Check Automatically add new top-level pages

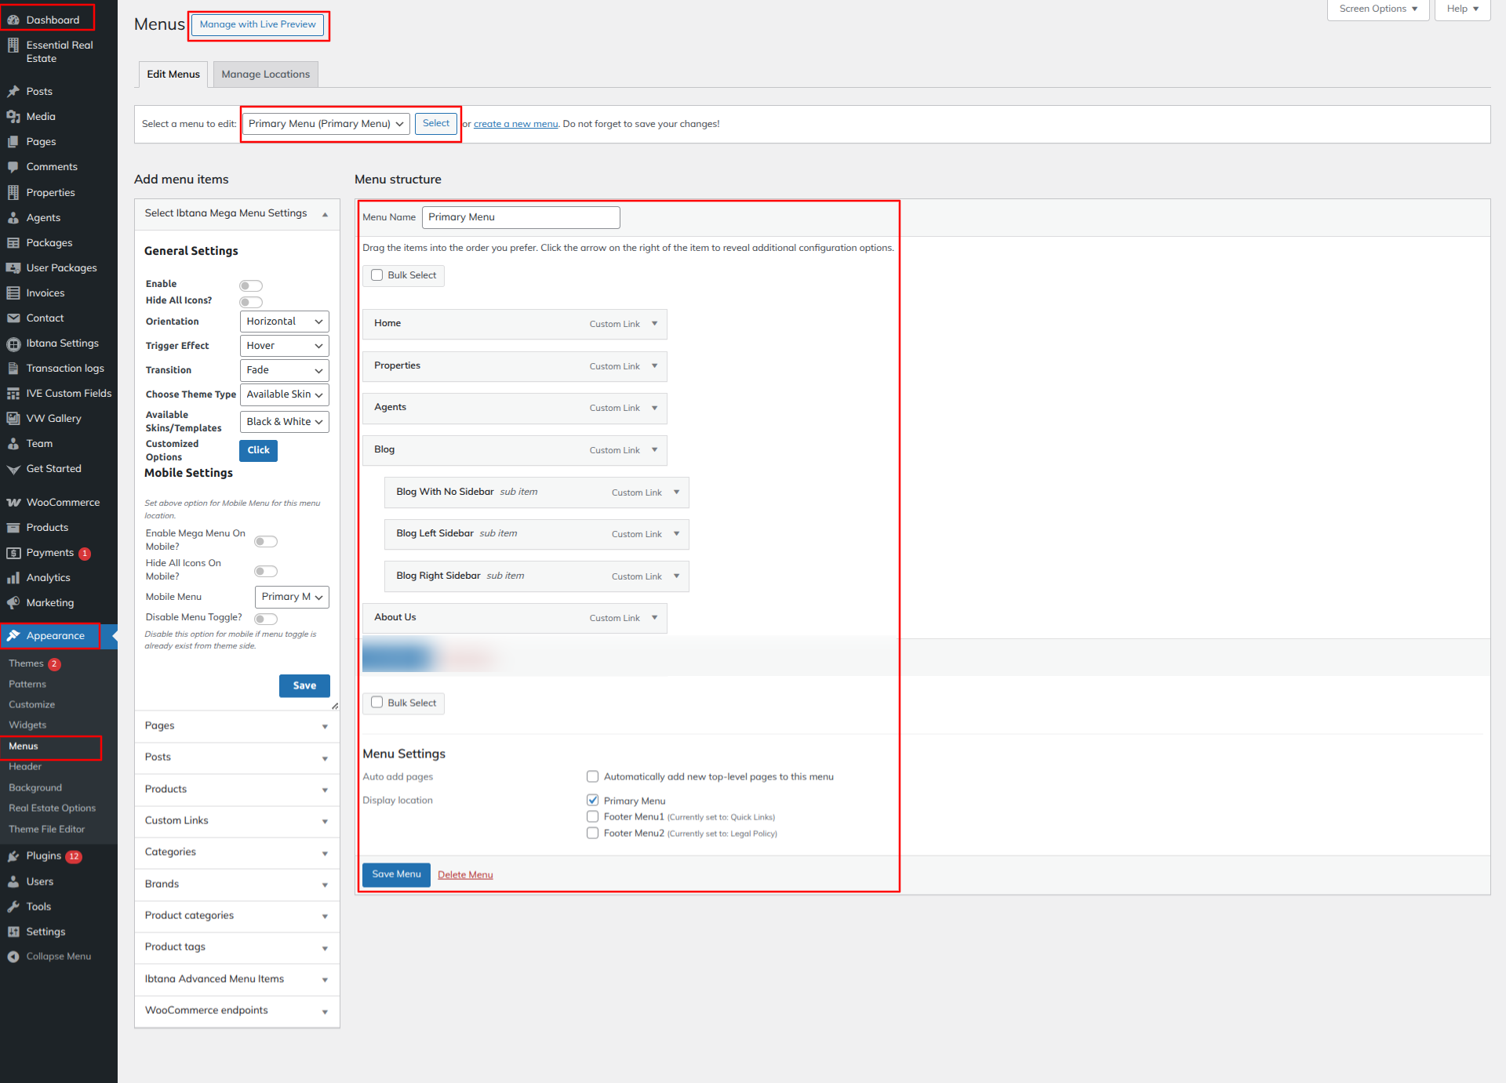(x=593, y=777)
